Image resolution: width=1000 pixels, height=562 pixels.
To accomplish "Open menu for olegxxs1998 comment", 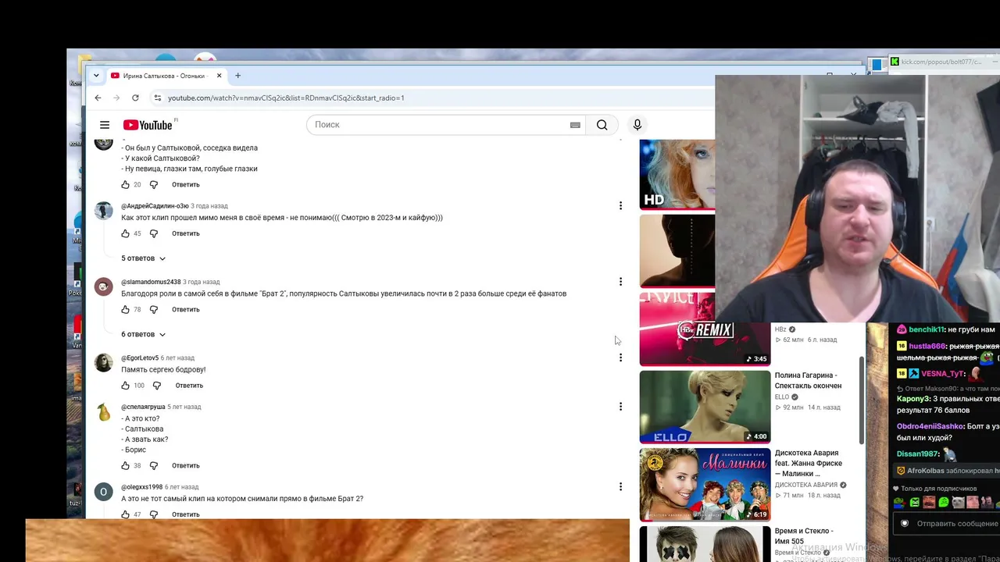I will 620,487.
